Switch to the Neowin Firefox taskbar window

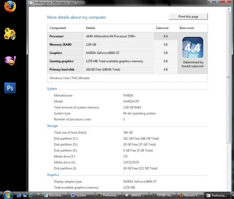coord(189,195)
